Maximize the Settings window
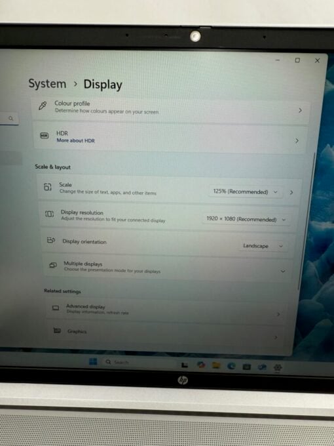334x446 pixels. coord(297,60)
